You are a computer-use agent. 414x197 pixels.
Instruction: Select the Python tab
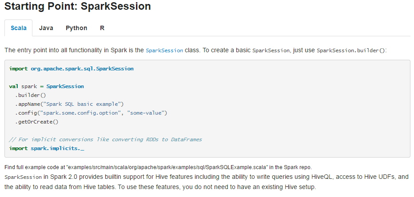[x=76, y=28]
